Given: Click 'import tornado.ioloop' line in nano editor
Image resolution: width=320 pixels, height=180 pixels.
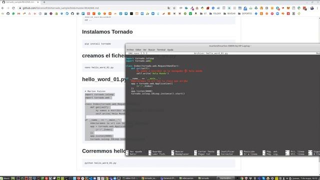Looking at the screenshot, I should pyautogui.click(x=140, y=58).
